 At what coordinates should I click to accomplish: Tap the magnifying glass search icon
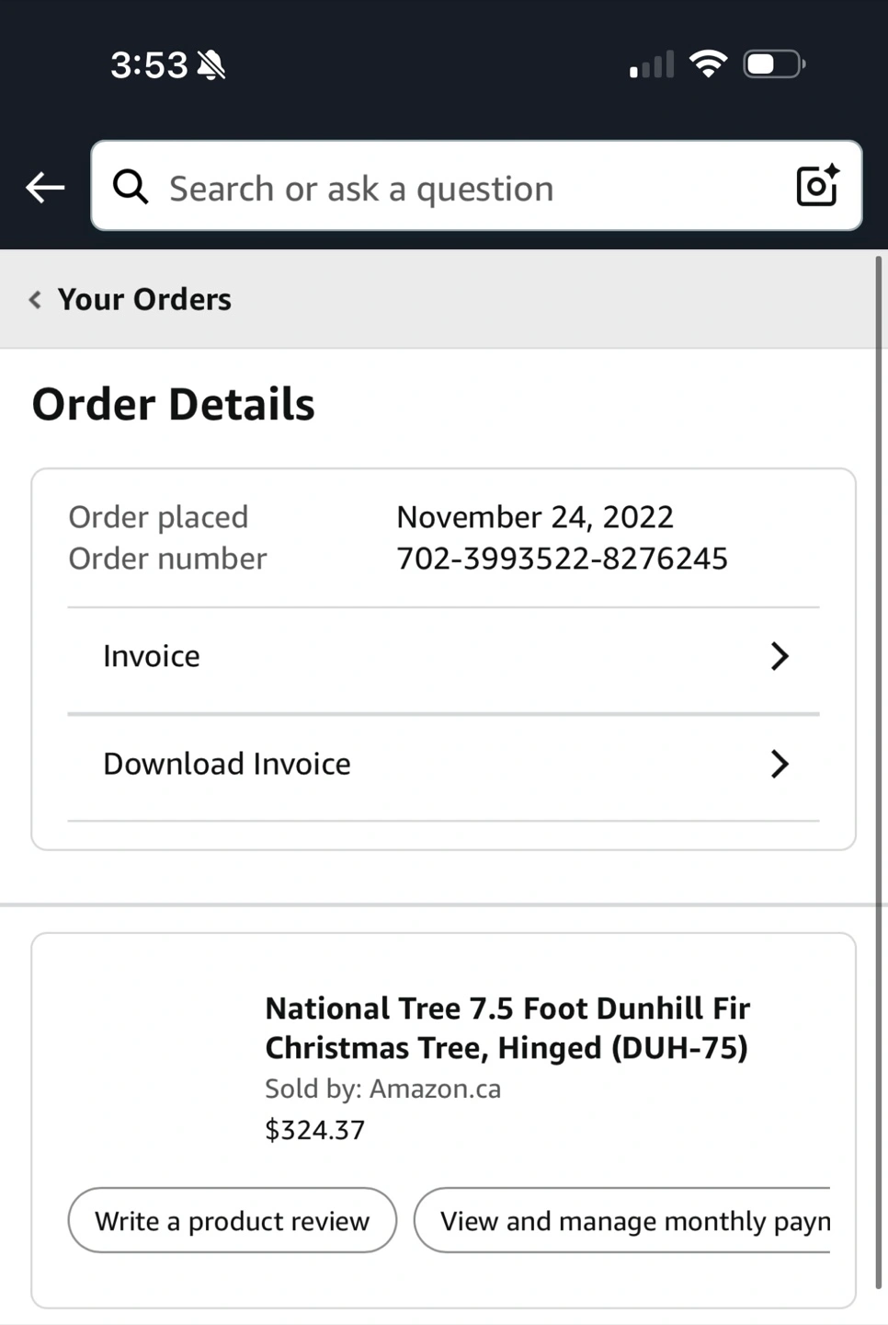click(131, 187)
